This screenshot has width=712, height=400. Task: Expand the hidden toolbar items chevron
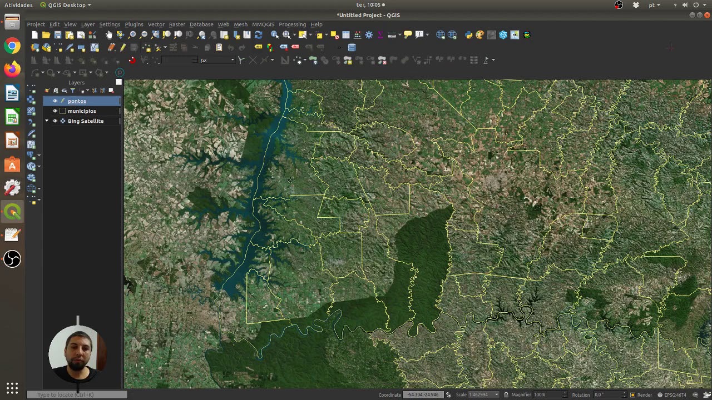339,47
